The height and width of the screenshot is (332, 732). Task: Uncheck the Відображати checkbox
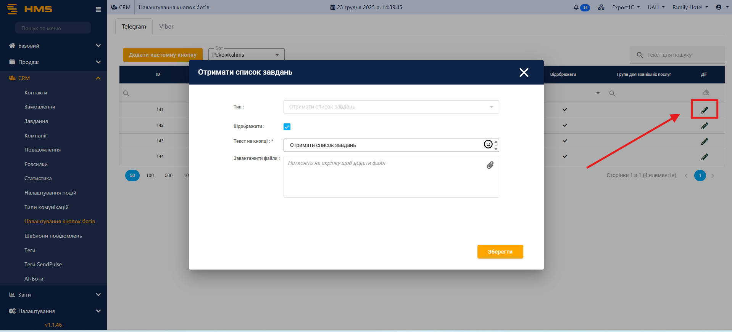287,127
